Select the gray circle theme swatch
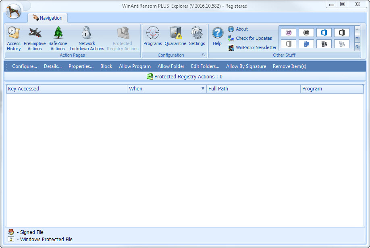370x248 pixels. (x=306, y=33)
